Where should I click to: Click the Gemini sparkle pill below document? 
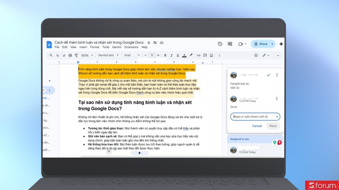click(x=140, y=153)
